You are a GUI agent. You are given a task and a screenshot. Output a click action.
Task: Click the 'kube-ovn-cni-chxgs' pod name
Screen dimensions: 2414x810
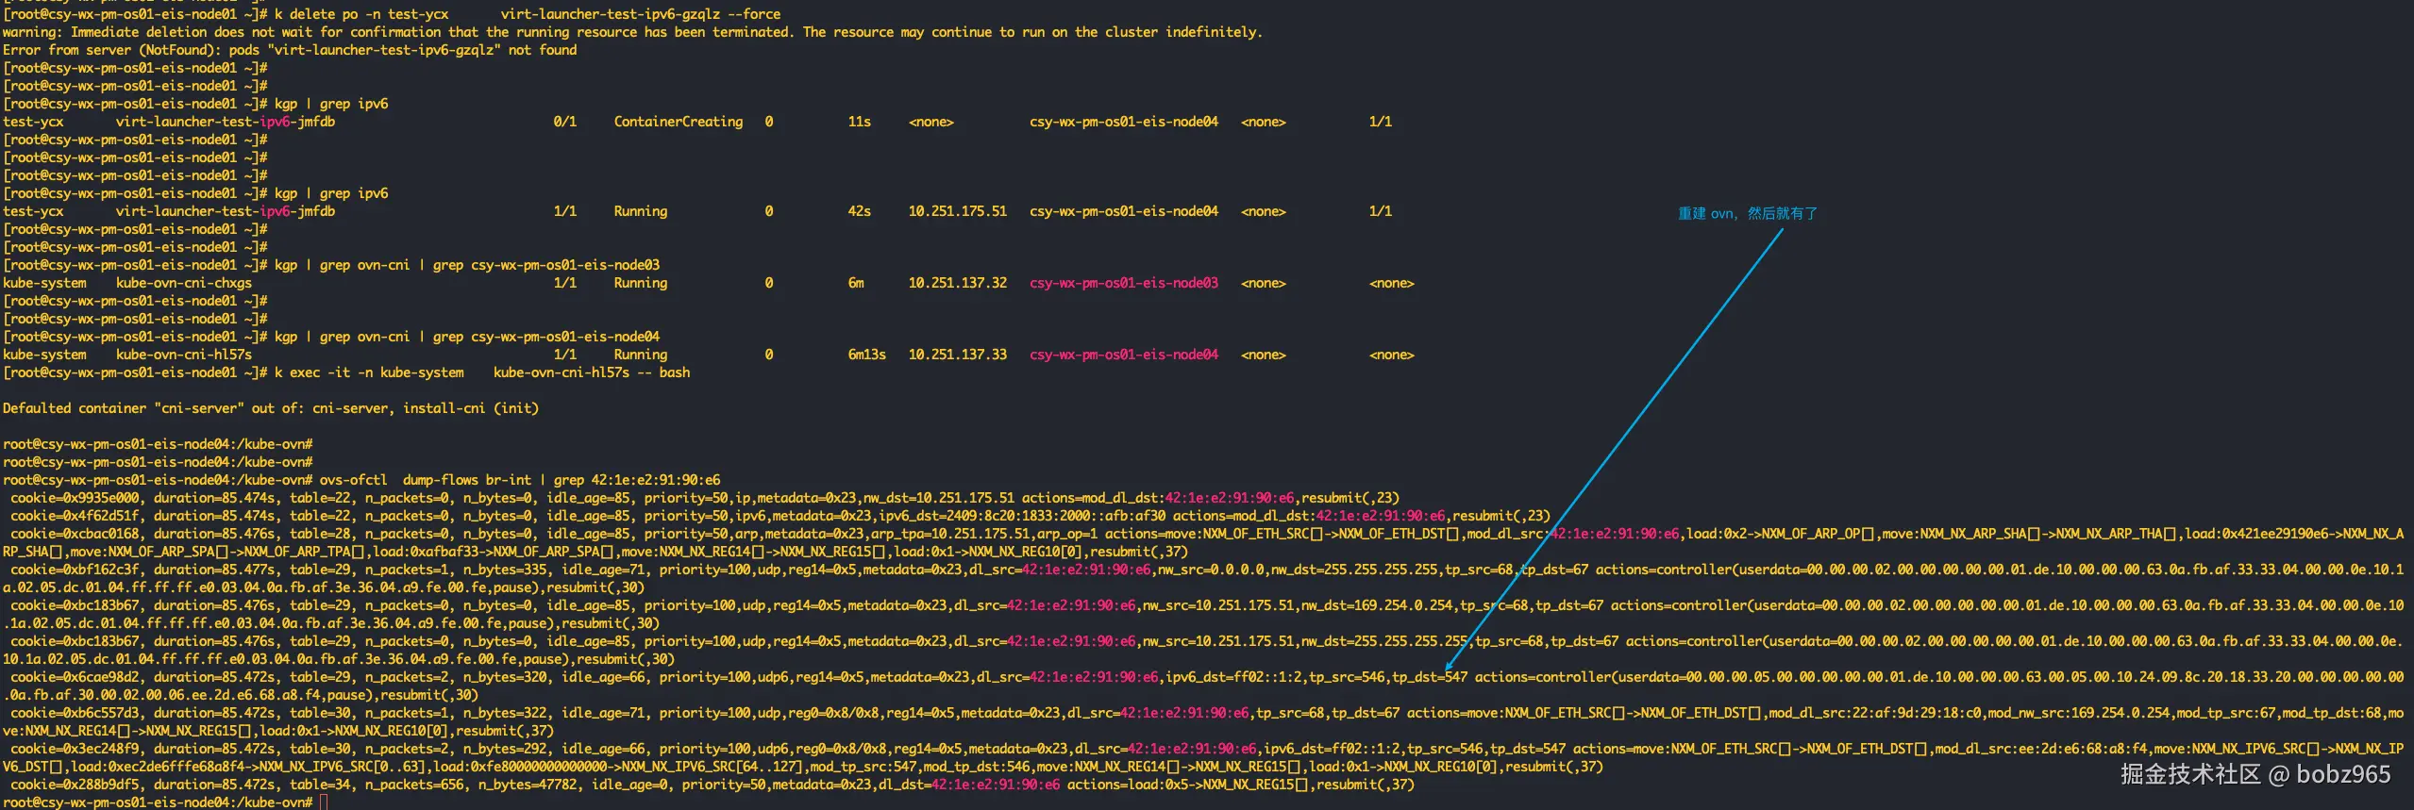point(184,283)
